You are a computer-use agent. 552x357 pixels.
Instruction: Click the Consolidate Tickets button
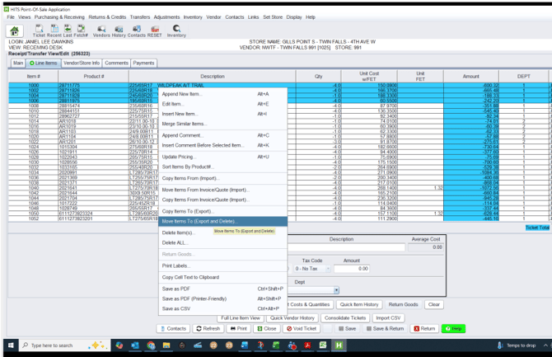click(x=345, y=318)
